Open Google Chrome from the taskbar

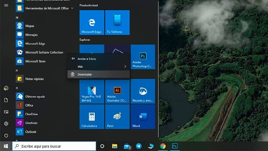coord(163,146)
